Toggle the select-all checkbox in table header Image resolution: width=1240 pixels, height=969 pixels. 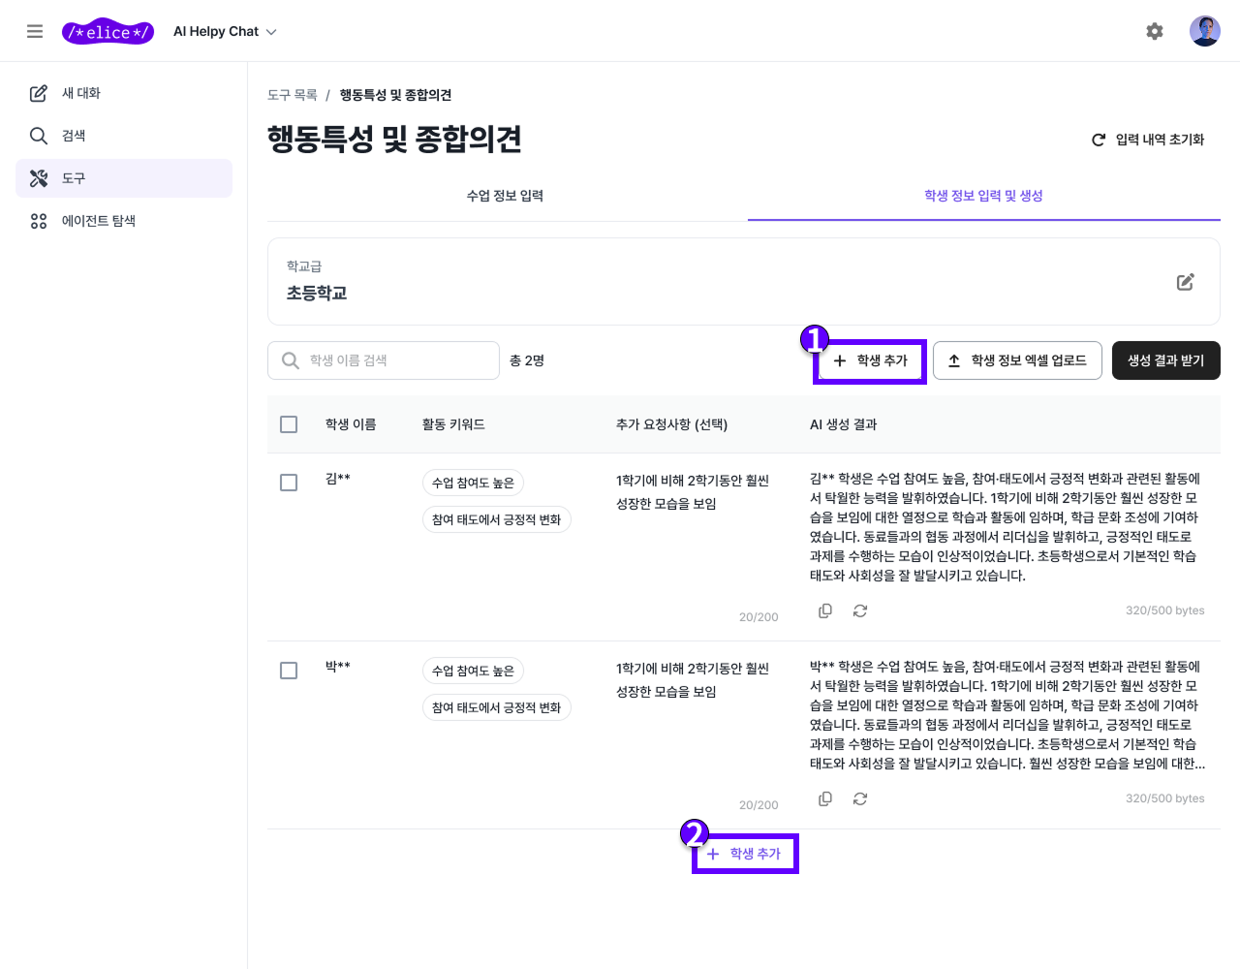(x=288, y=423)
